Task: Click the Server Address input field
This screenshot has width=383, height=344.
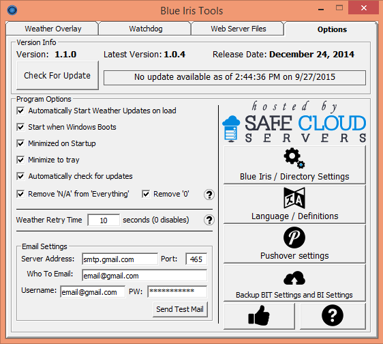Action: point(120,259)
